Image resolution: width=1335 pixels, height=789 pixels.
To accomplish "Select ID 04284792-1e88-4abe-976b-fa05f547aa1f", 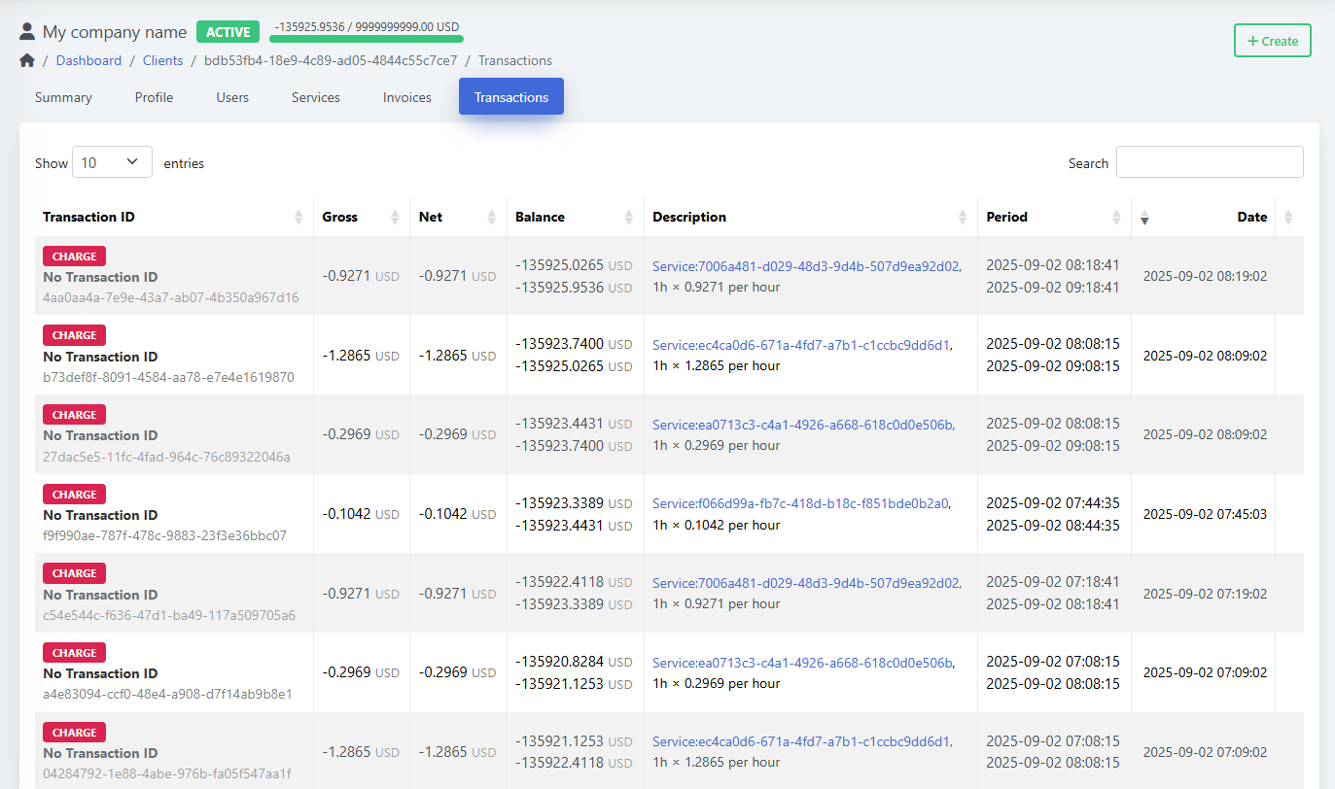I will 167,774.
